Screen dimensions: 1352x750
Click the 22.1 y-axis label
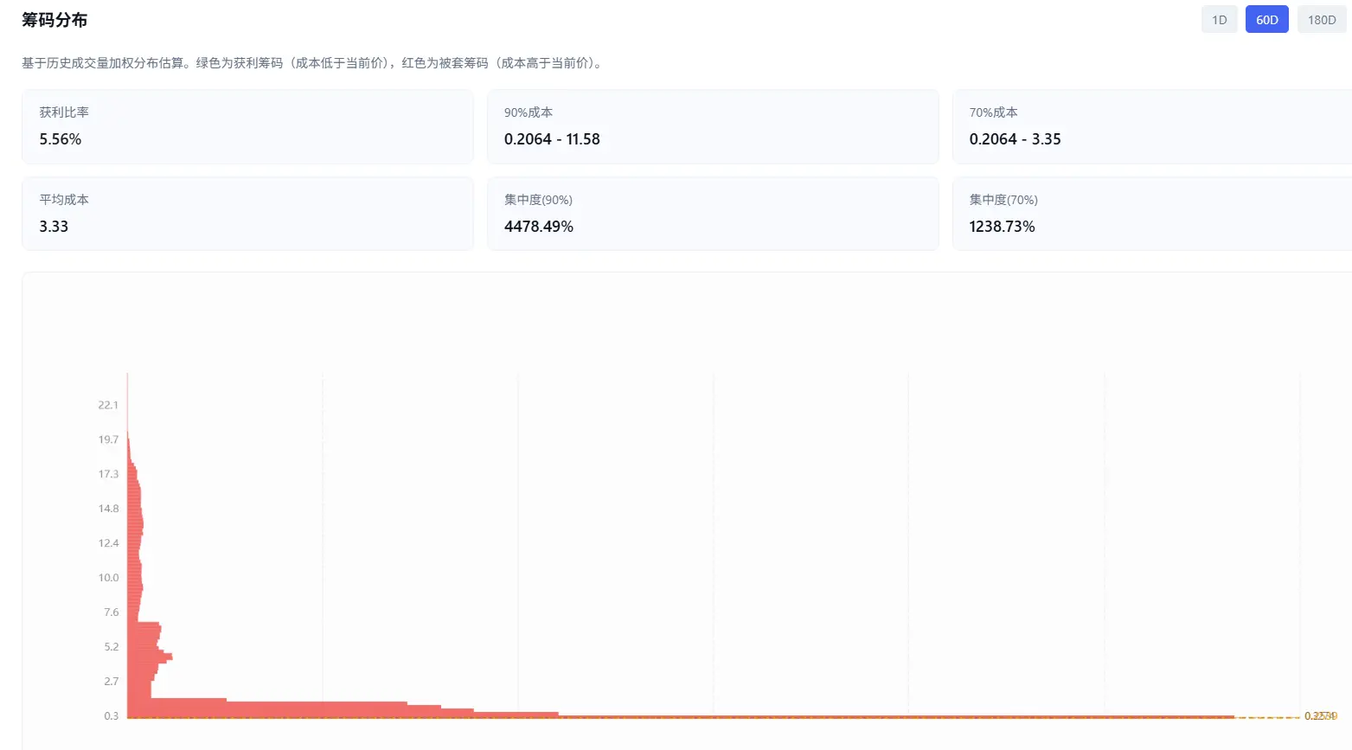108,405
